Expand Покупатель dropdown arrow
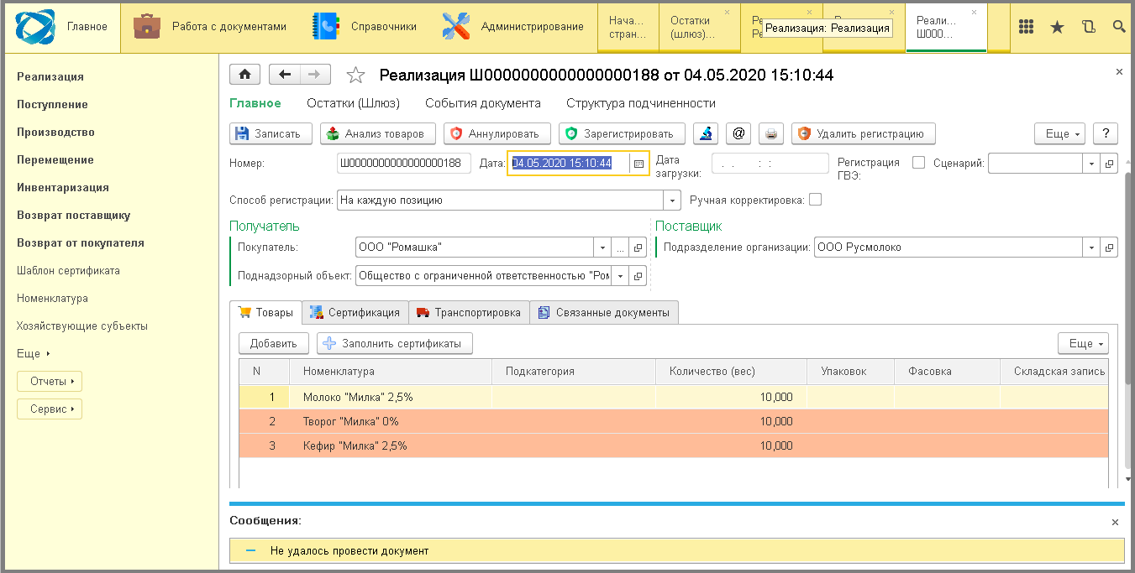This screenshot has width=1135, height=573. [602, 247]
